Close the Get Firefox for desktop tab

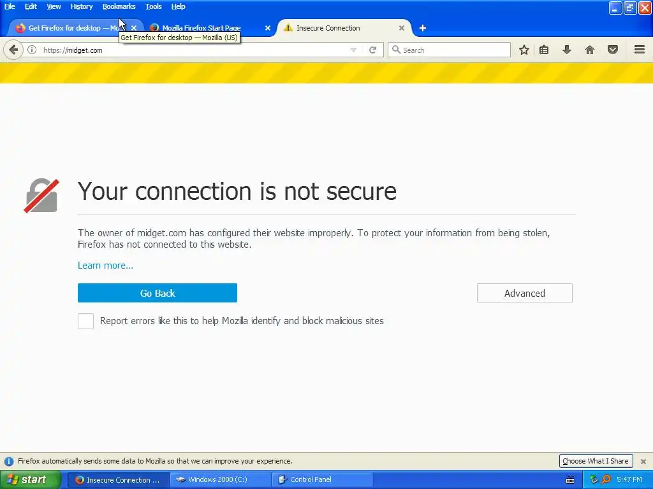click(x=134, y=28)
